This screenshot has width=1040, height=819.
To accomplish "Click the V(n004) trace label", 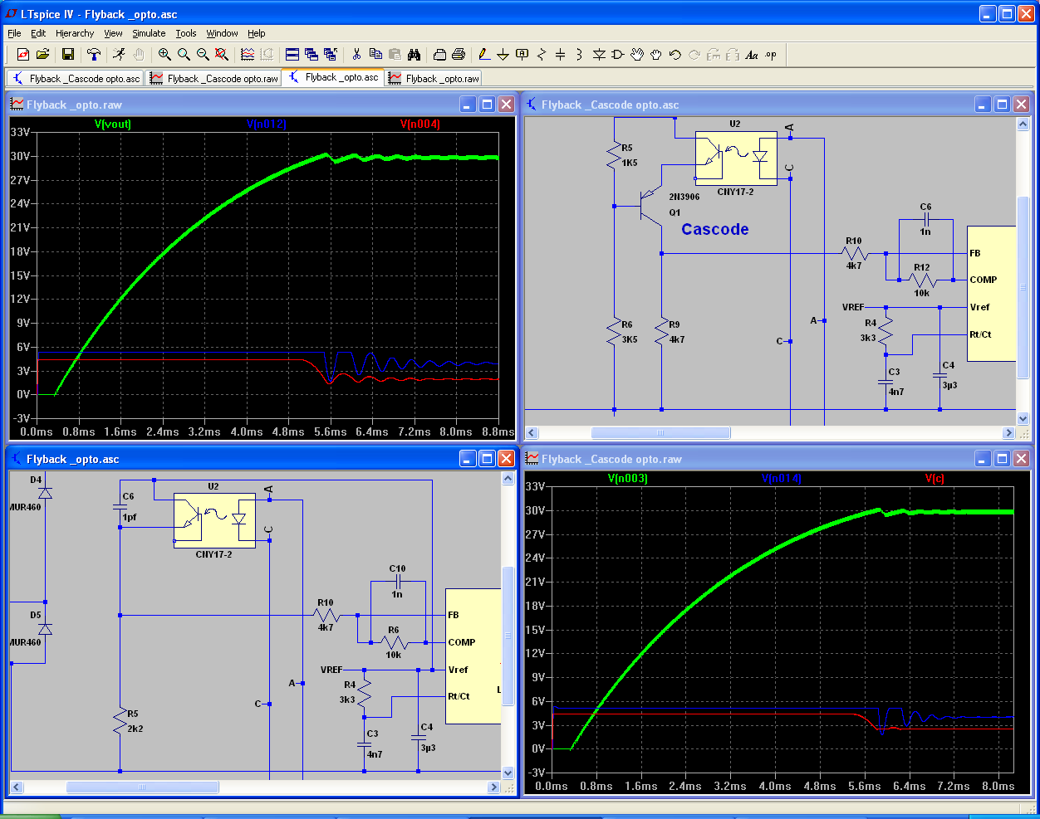I will (420, 124).
